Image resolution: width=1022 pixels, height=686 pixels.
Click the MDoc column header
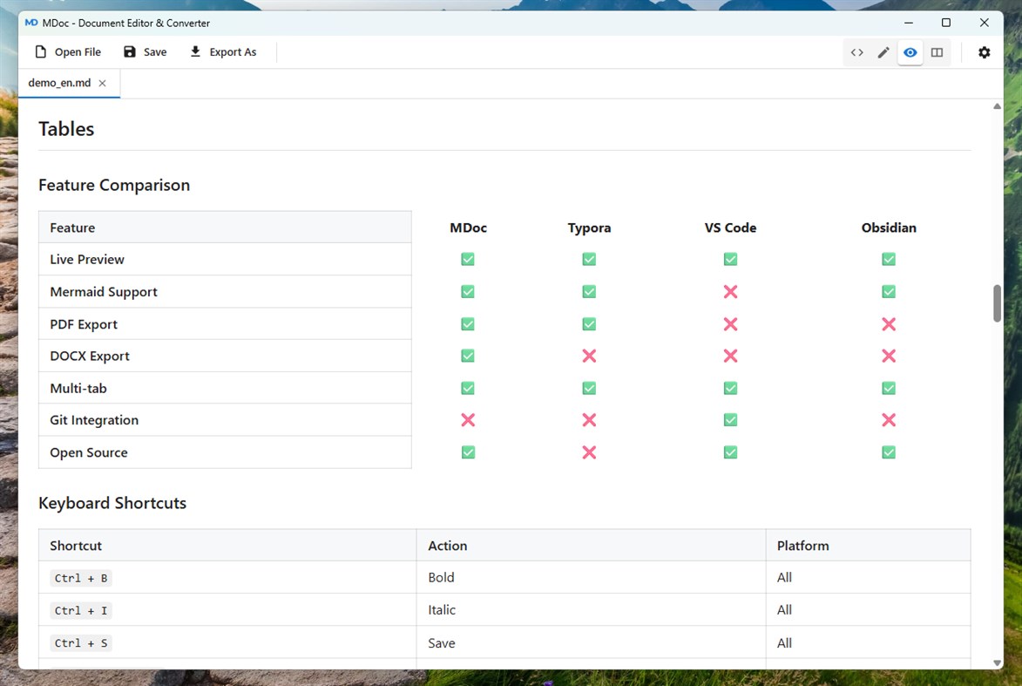click(468, 228)
